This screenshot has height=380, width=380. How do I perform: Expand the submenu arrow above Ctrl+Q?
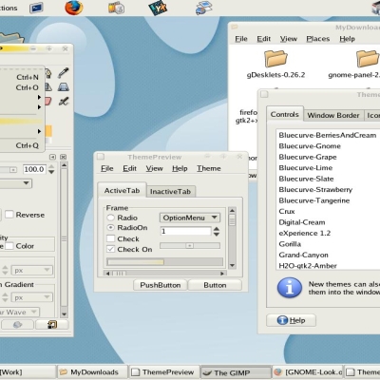point(39,131)
